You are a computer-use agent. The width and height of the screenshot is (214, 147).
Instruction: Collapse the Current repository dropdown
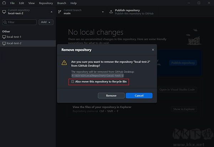click(x=28, y=12)
